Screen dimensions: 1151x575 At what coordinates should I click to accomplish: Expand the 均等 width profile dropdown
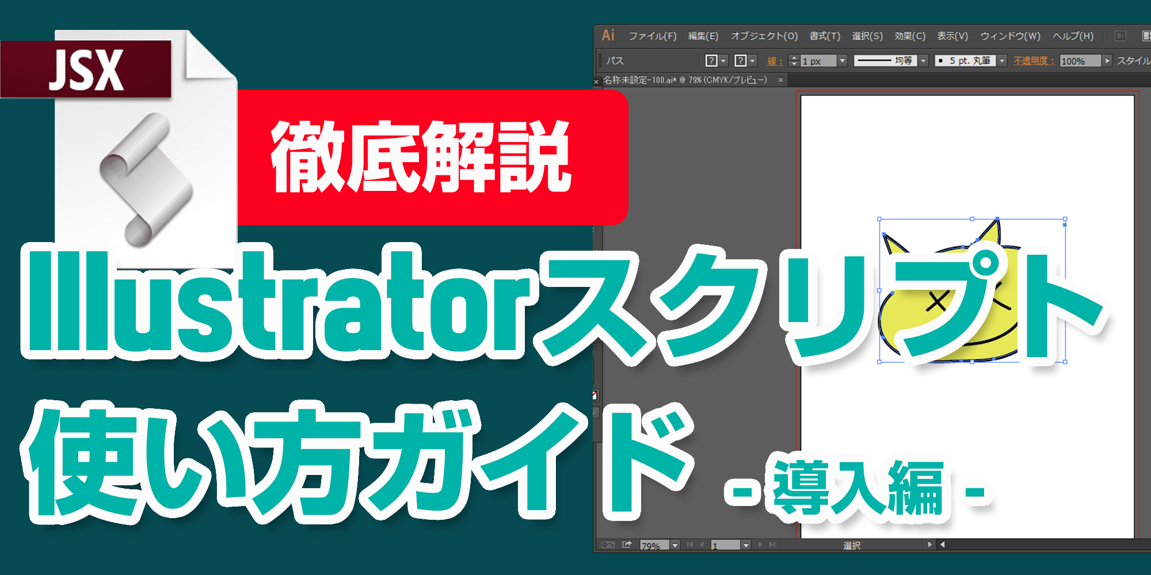pyautogui.click(x=924, y=60)
